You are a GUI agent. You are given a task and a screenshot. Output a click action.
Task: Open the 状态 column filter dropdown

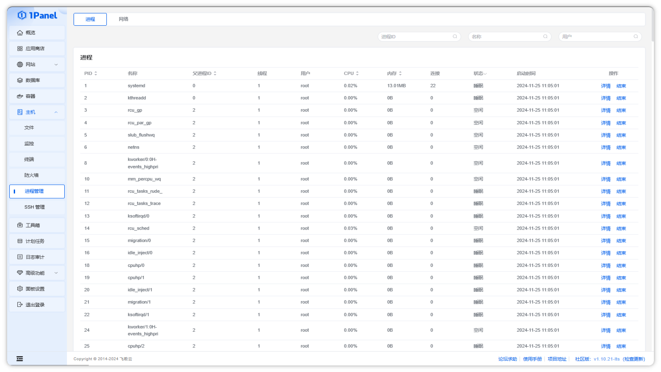(485, 74)
